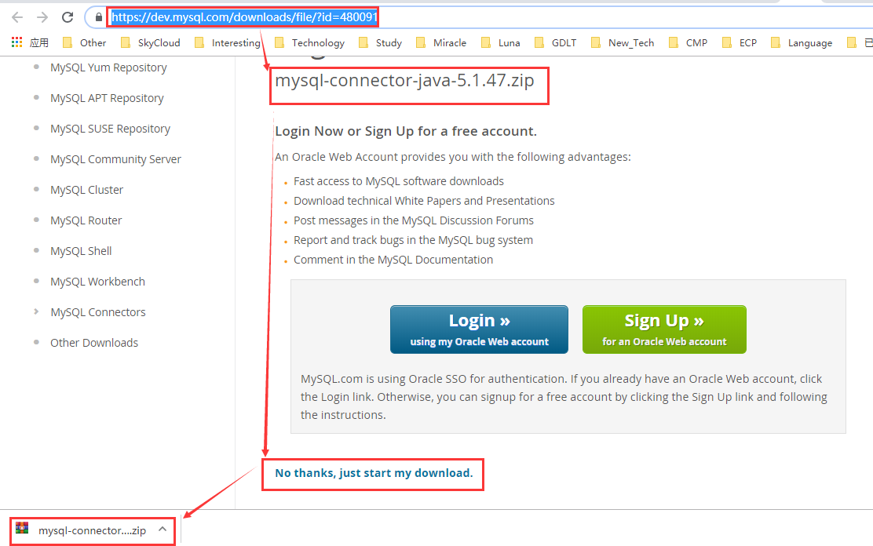This screenshot has height=546, width=873.
Task: Open the Luna bookmarks folder
Action: pos(501,43)
